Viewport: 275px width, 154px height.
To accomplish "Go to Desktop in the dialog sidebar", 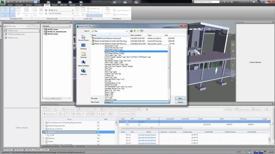I will pyautogui.click(x=83, y=47).
